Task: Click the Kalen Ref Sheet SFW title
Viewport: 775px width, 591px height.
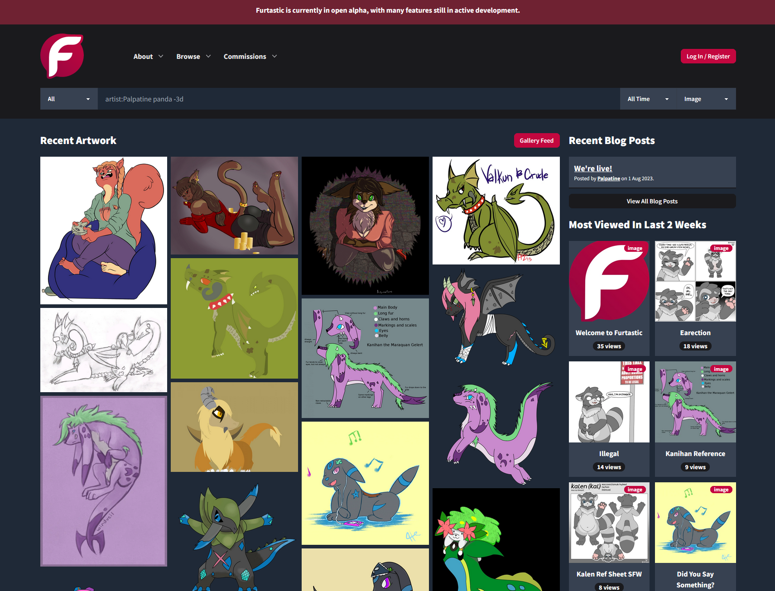Action: click(x=609, y=574)
